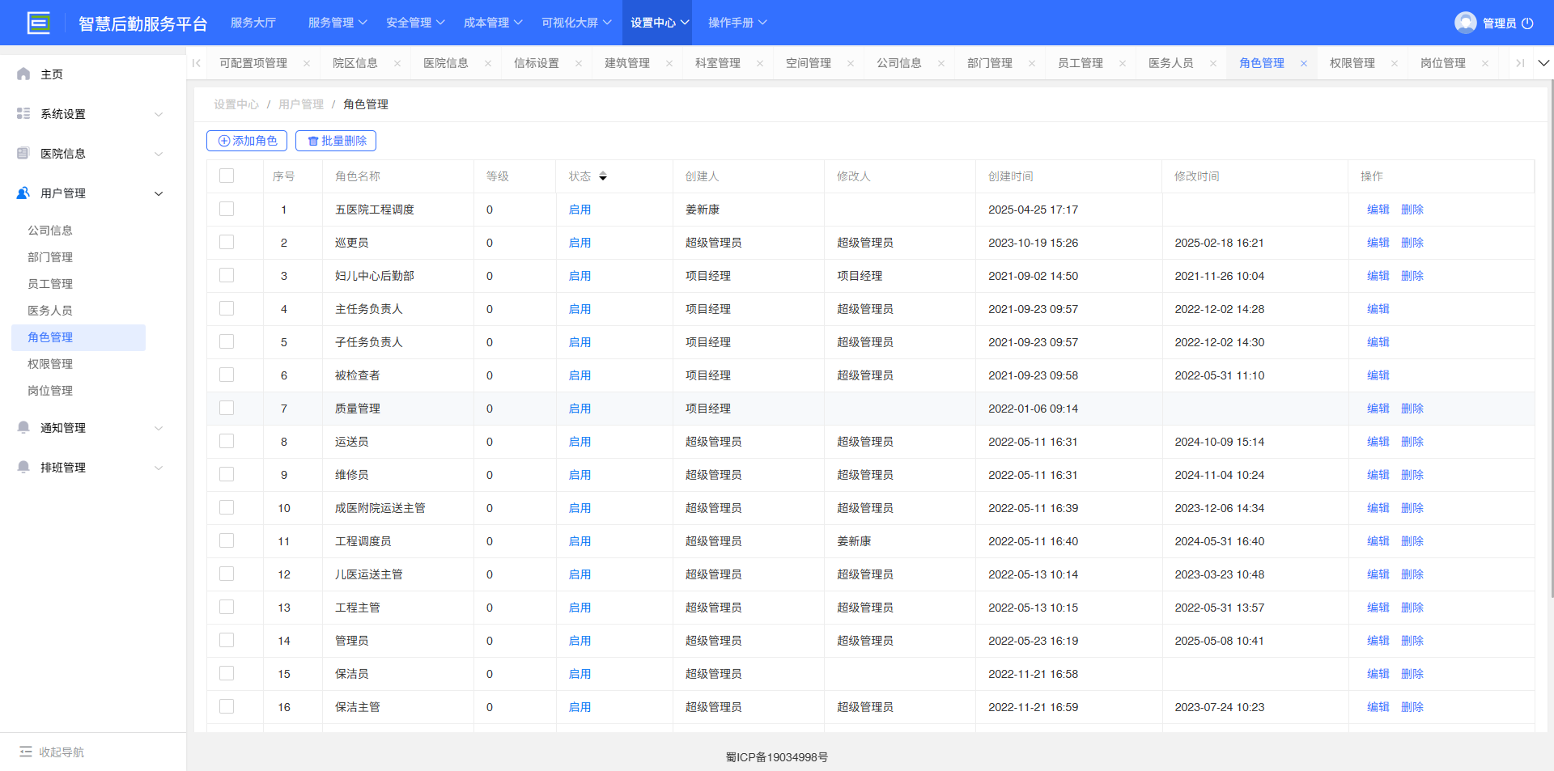This screenshot has height=771, width=1554.
Task: Delete the 保洁主管 role
Action: tap(1412, 707)
